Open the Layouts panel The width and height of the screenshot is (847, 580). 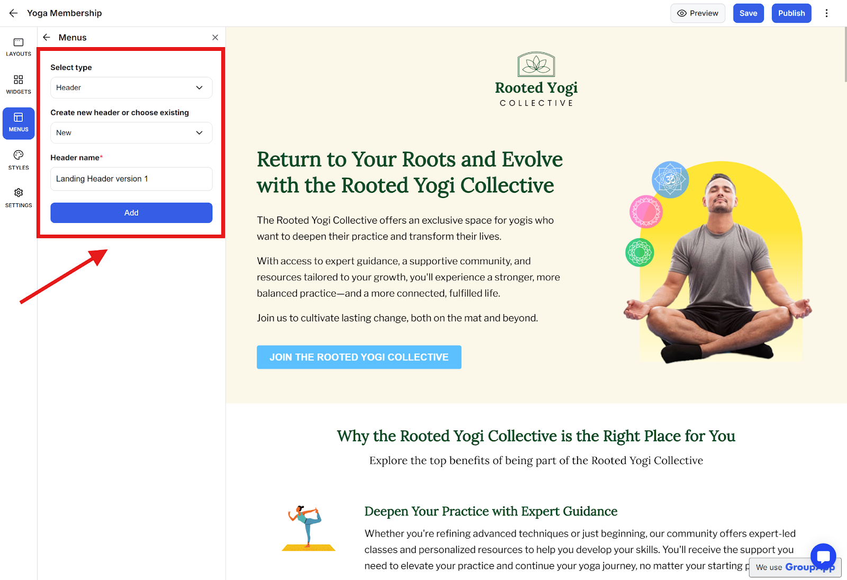pos(19,47)
